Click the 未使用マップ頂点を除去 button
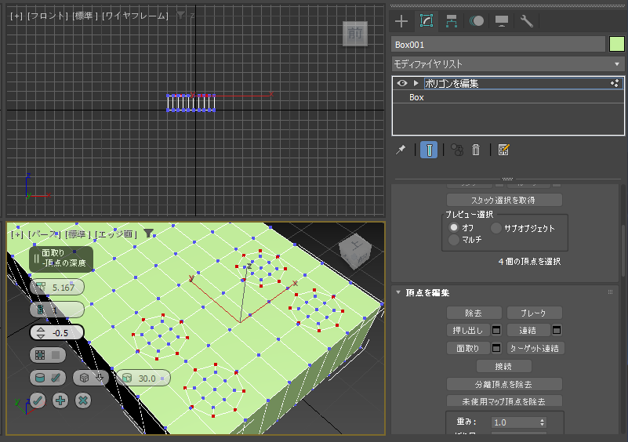The width and height of the screenshot is (628, 442). click(504, 401)
